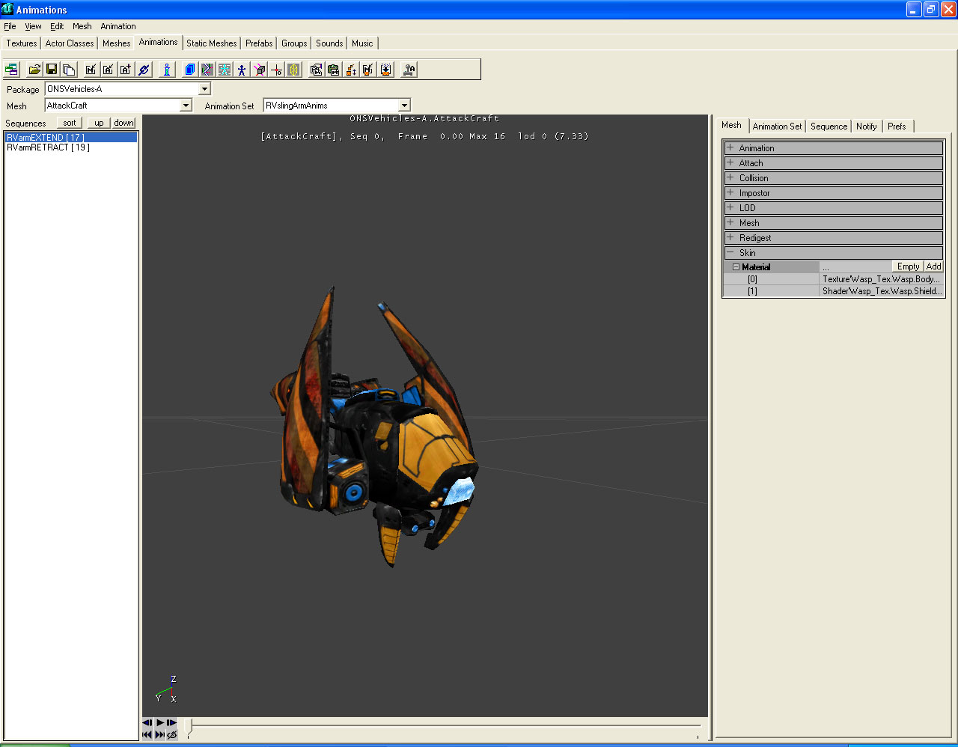Click the M checkmark redigest icon
Viewport: 958px width, 747px height.
pos(367,70)
